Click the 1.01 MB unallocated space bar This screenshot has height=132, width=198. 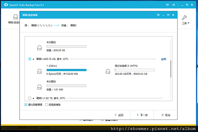click(66, 86)
